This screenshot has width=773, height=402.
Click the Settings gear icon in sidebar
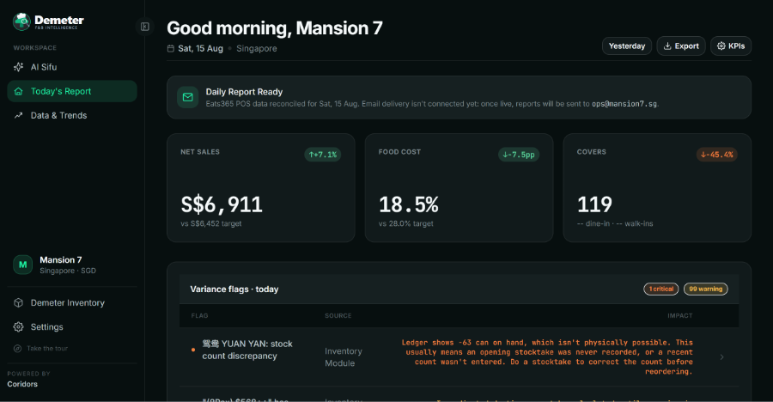(19, 327)
